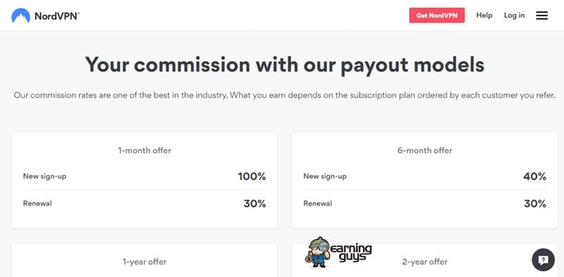Click Renewal row in 6-month card
The height and width of the screenshot is (277, 564).
[x=425, y=203]
